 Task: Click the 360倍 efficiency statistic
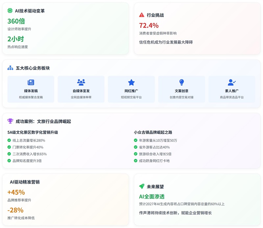click(16, 21)
